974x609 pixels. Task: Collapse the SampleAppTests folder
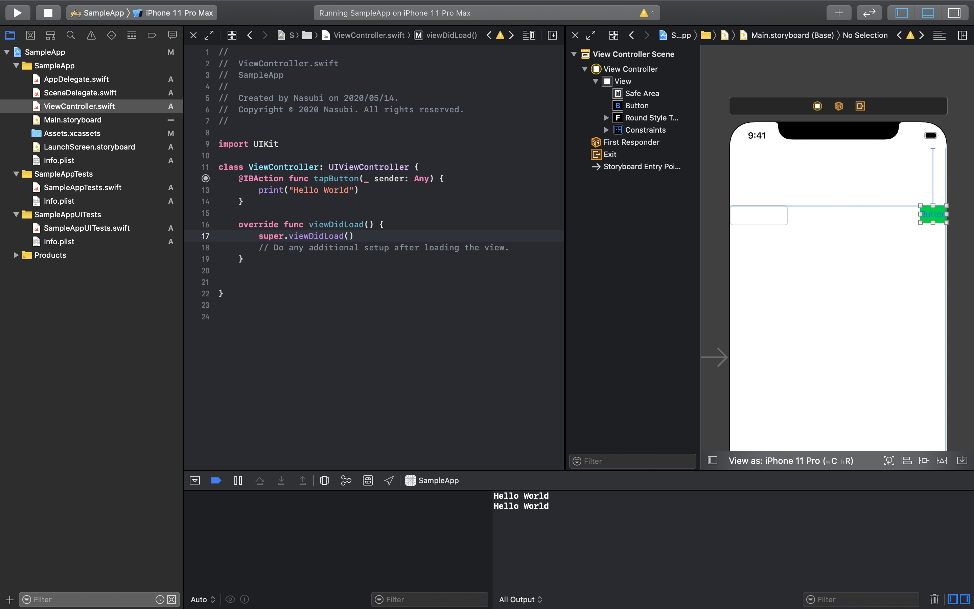tap(16, 174)
